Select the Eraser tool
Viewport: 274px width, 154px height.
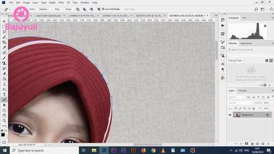(4, 74)
